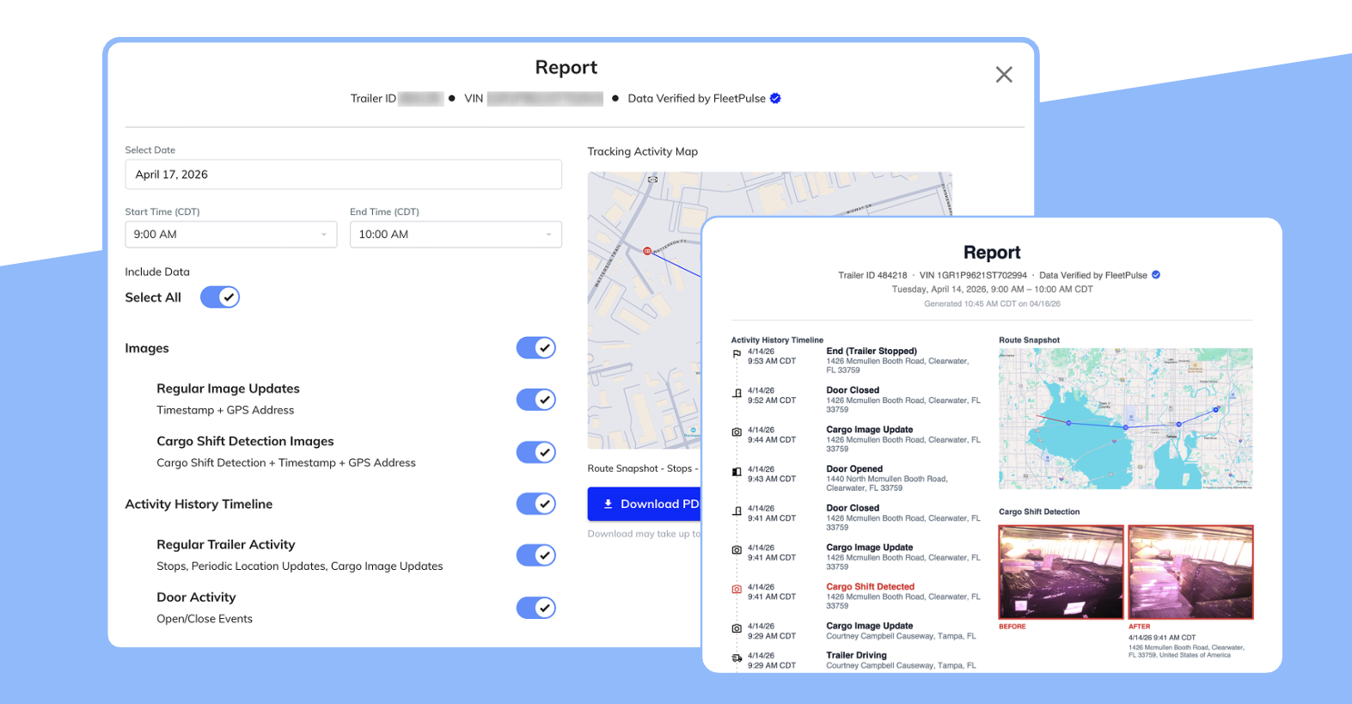Toggle the Cargo Shift Detection Images switch
Screen dimensions: 1352x704
pos(536,452)
